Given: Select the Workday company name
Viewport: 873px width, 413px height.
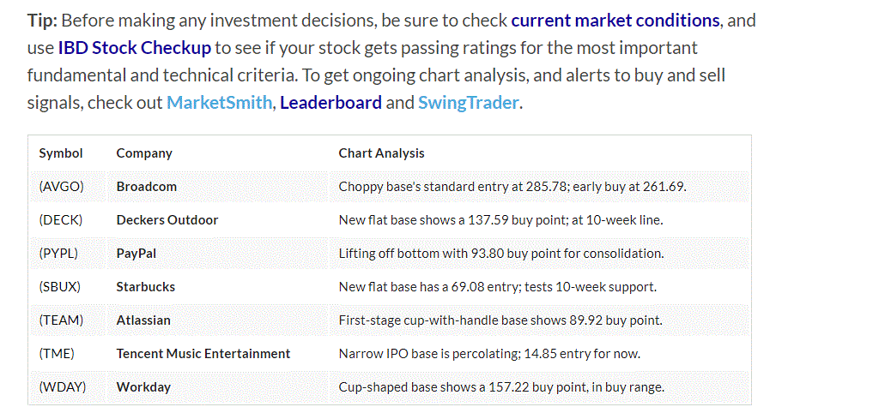Looking at the screenshot, I should pos(143,387).
